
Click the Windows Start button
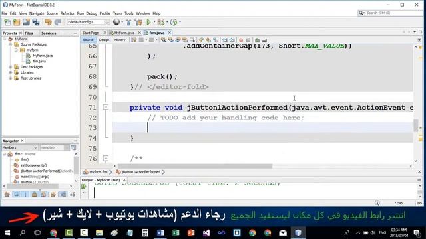[x=7, y=232]
